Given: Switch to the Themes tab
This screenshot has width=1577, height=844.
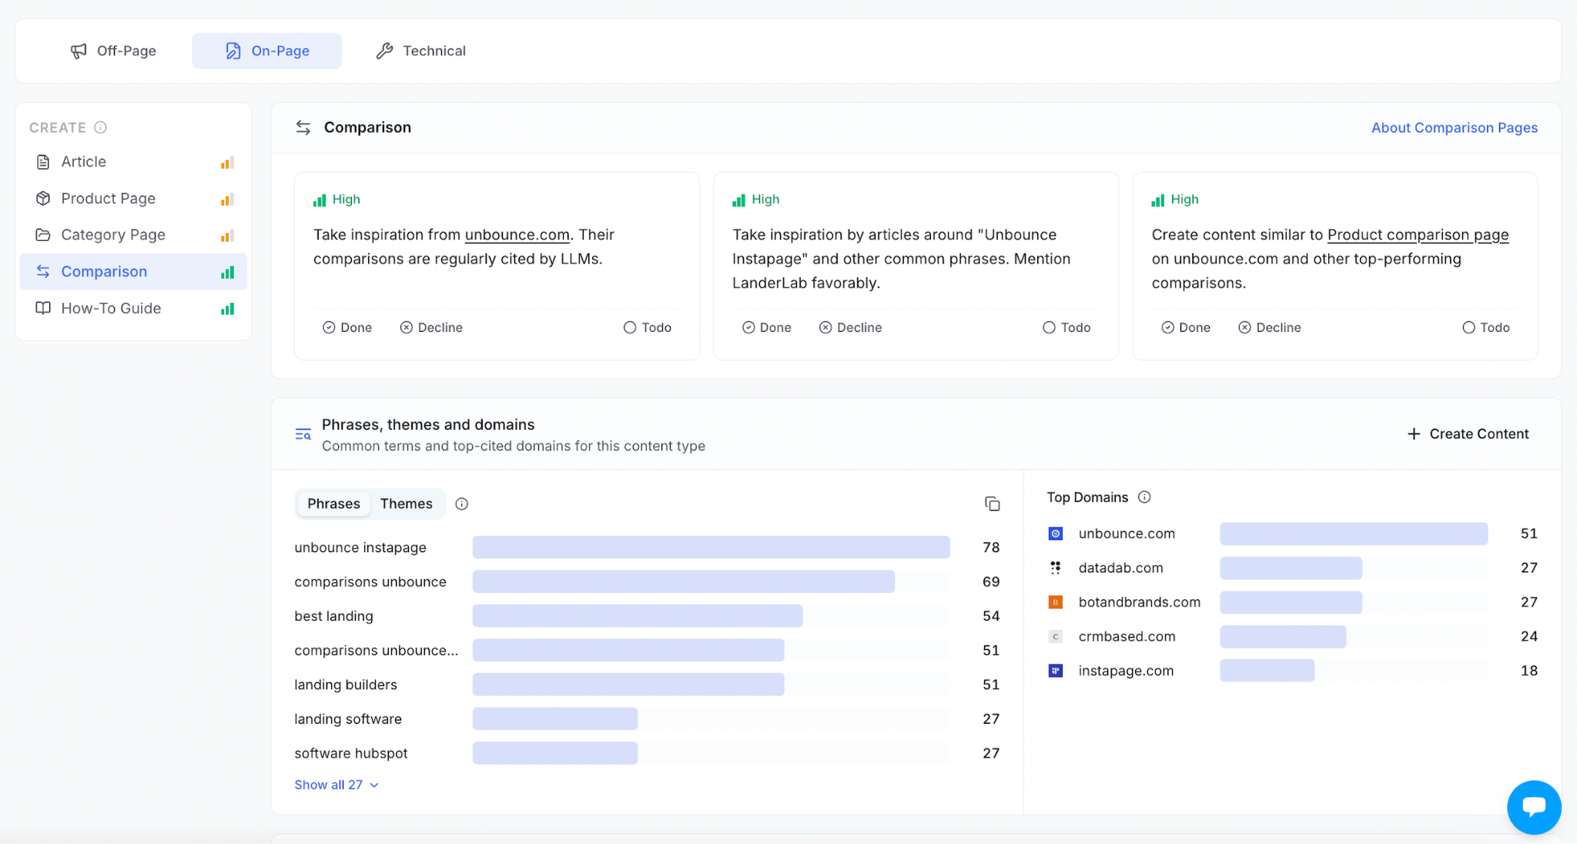Looking at the screenshot, I should coord(407,504).
